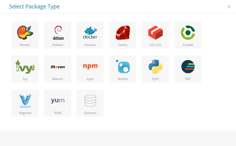
Task: Close the Select Package Type dialog
Action: pos(229,6)
